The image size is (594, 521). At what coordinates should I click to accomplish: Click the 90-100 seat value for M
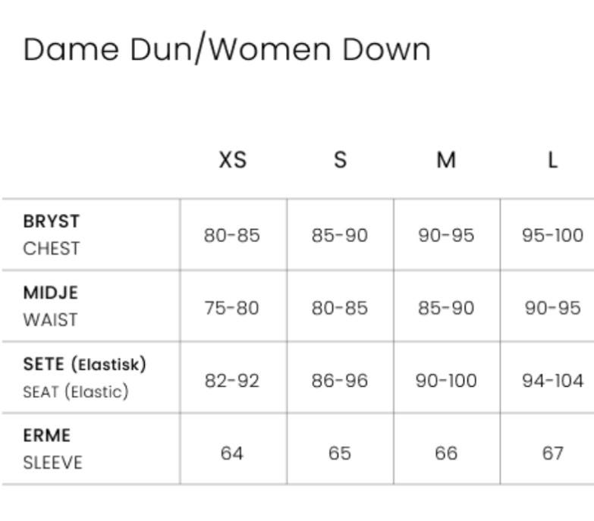[446, 381]
